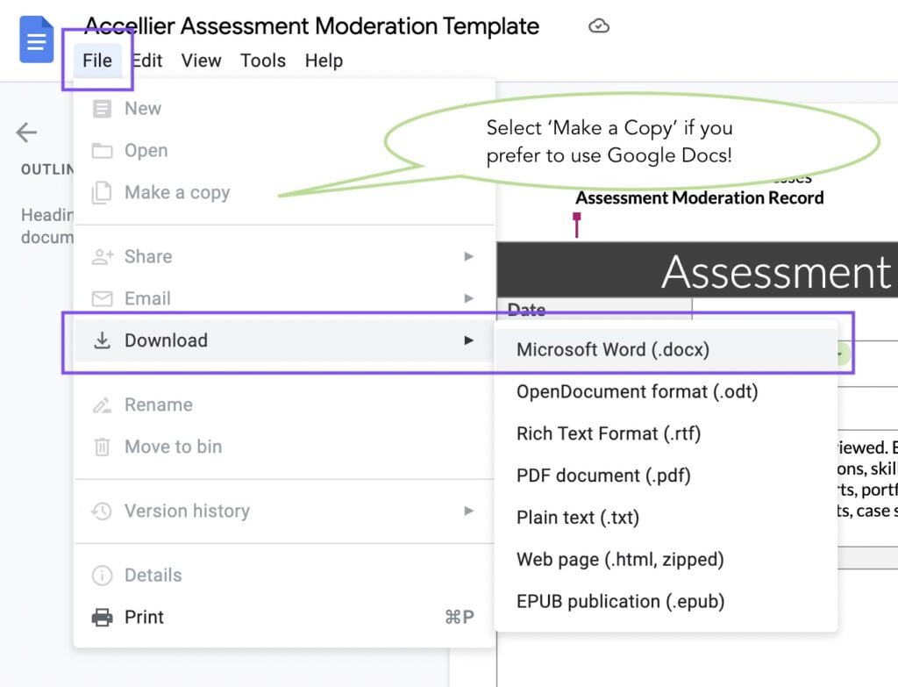This screenshot has width=898, height=687.
Task: Click the document title text field
Action: [x=307, y=26]
